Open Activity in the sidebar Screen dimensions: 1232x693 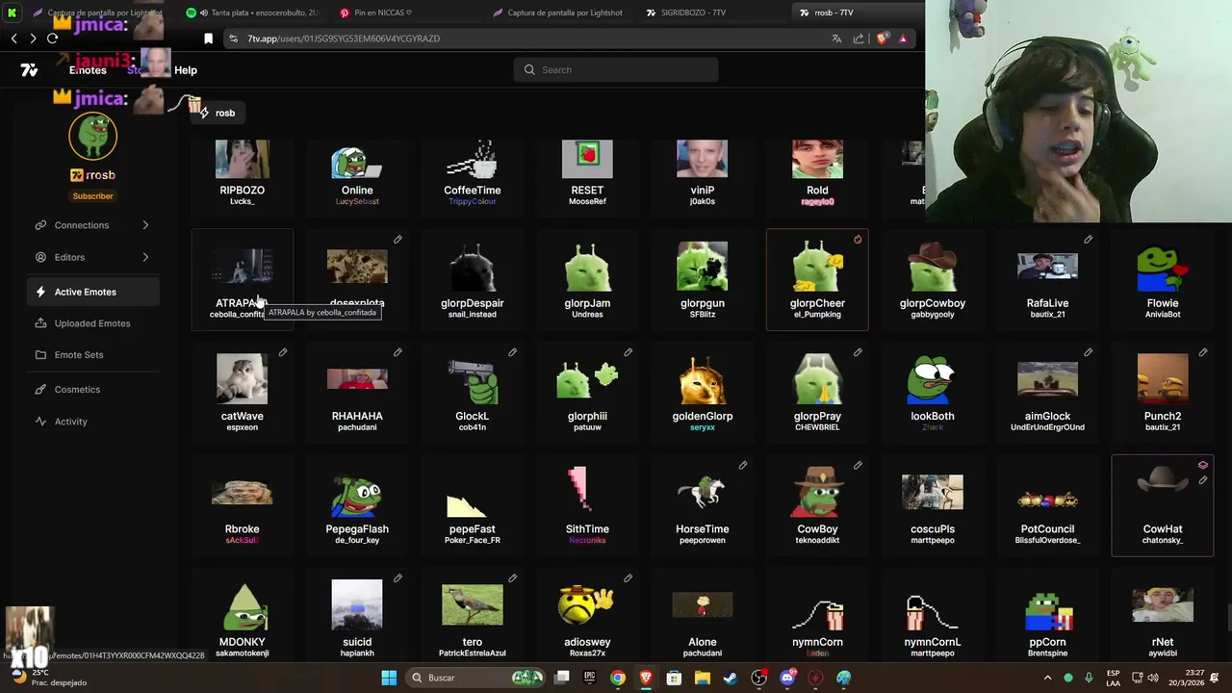tap(92, 421)
